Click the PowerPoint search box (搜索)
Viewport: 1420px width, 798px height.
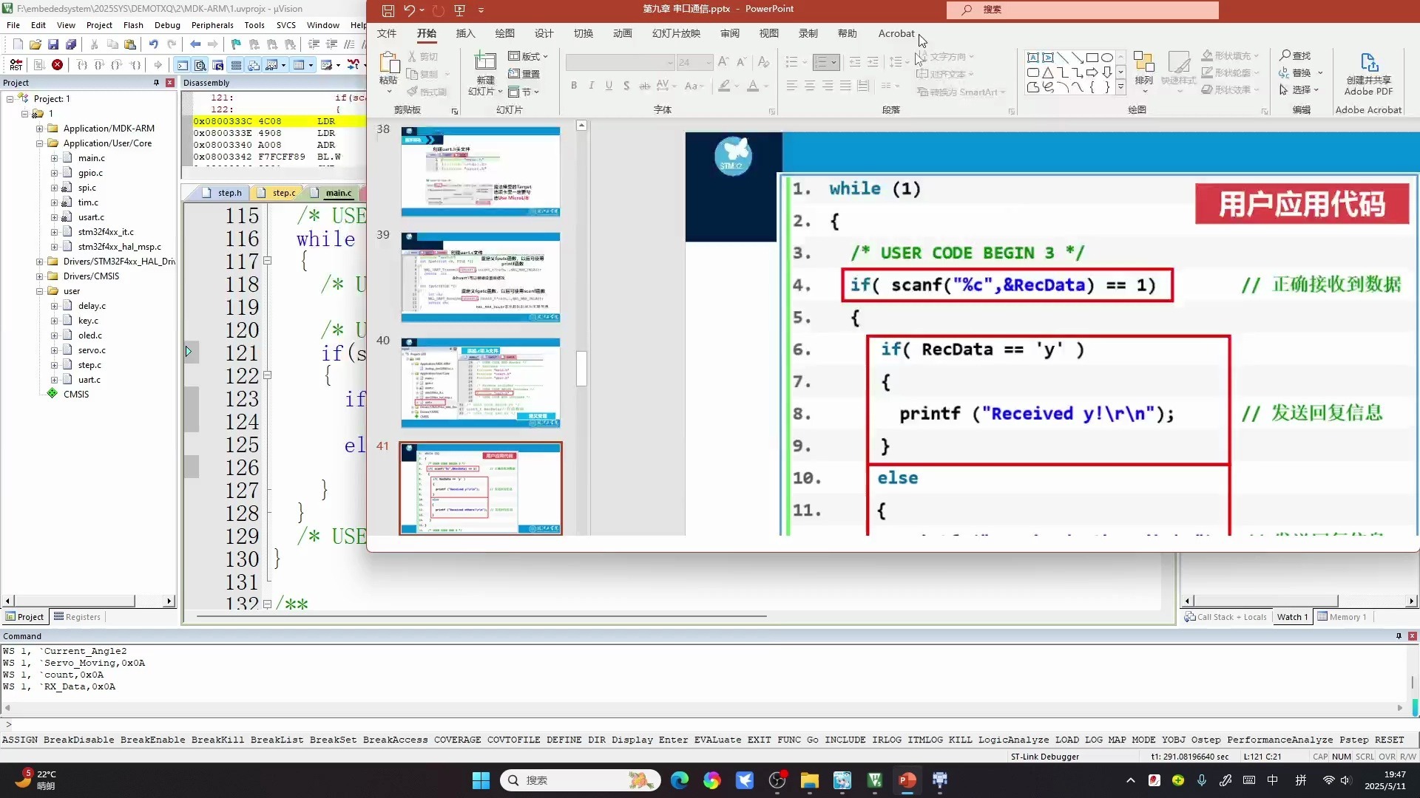tap(1082, 10)
